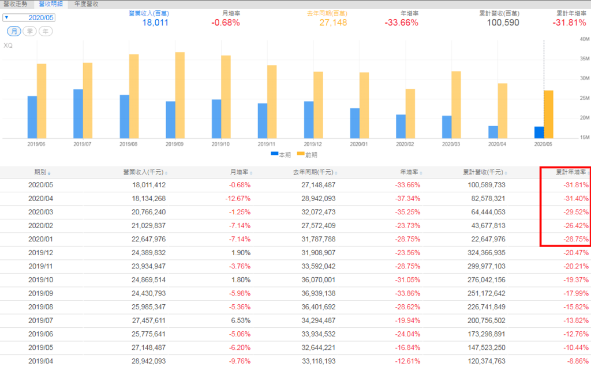Image resolution: width=591 pixels, height=367 pixels.
Task: Select the 2019/09 period cell
Action: (x=41, y=293)
